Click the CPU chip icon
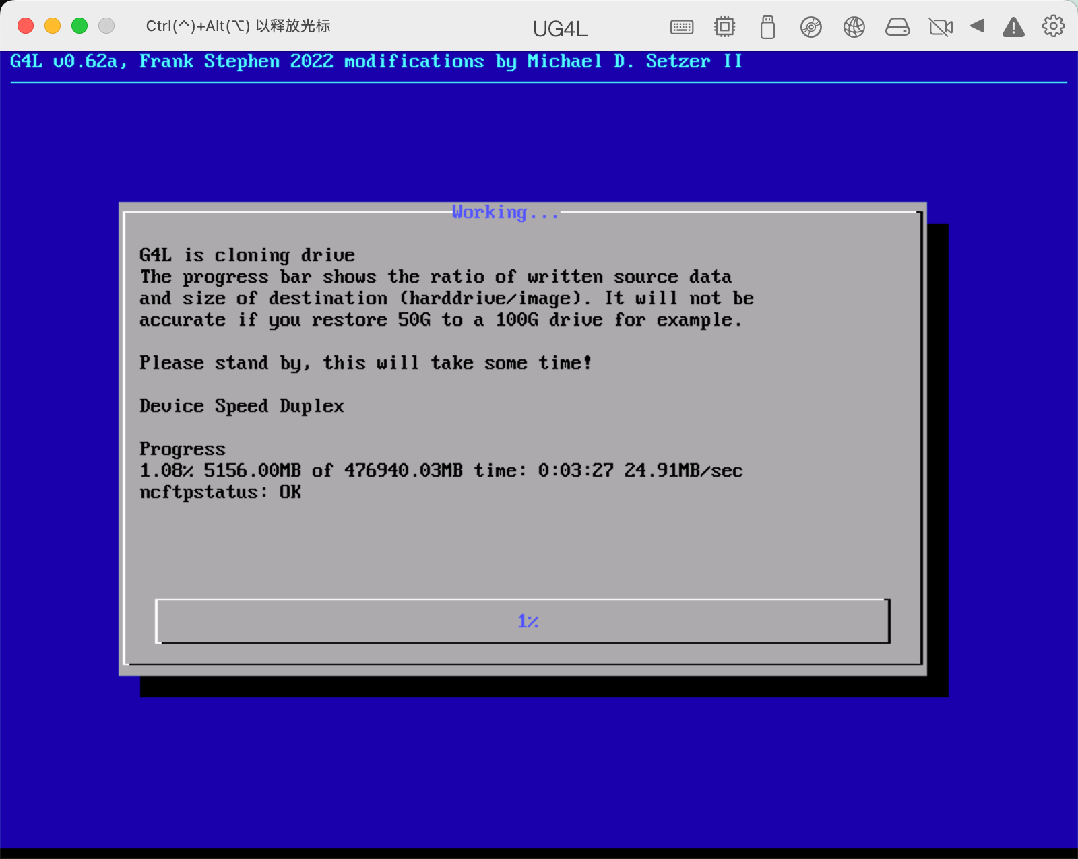1078x859 pixels. [724, 27]
